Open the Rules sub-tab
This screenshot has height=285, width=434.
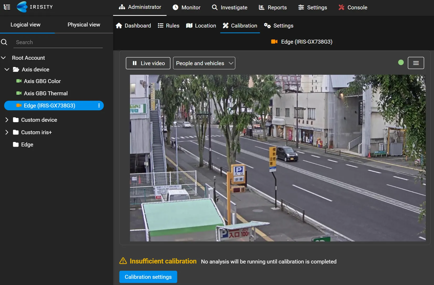[169, 26]
